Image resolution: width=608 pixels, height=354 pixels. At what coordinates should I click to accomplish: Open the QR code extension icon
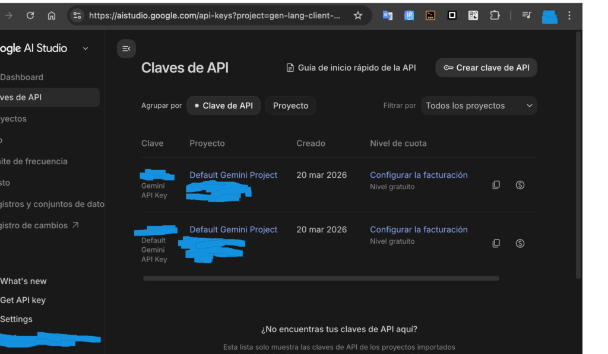[473, 15]
